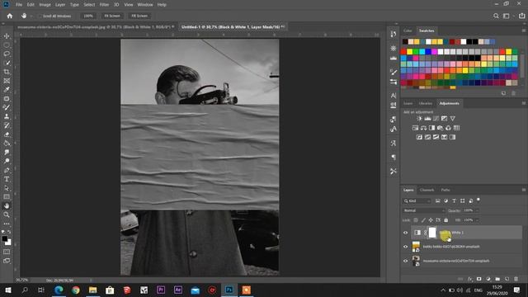Select the Eraser tool
This screenshot has height=297, width=528.
pyautogui.click(x=7, y=134)
